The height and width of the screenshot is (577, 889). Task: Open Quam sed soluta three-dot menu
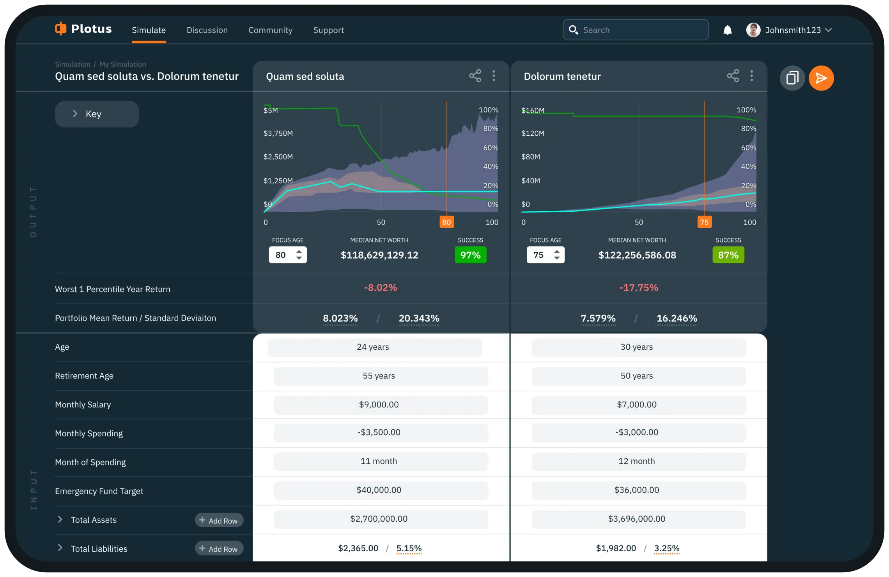click(x=494, y=76)
